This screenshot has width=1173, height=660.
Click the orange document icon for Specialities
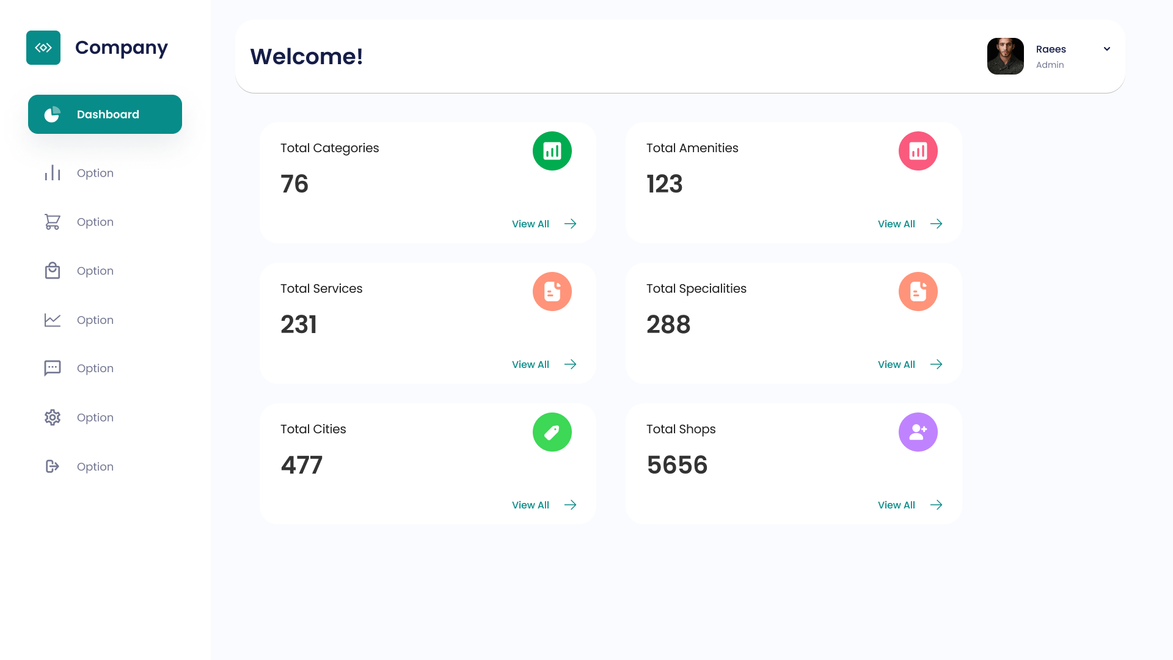[918, 291]
